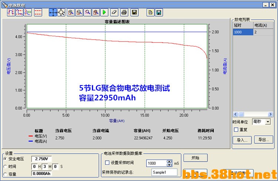
Task: Click the 导入... button
Action: [242, 140]
